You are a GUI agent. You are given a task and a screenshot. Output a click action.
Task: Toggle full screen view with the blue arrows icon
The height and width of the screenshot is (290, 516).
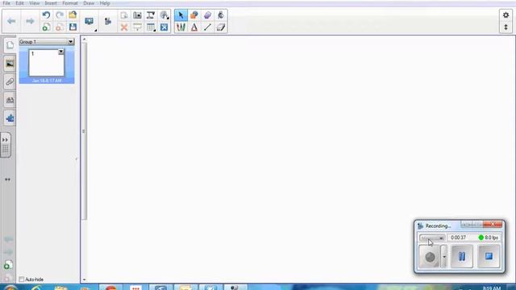pyautogui.click(x=164, y=27)
